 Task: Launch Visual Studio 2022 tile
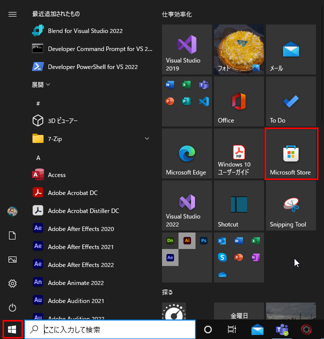coord(186,205)
